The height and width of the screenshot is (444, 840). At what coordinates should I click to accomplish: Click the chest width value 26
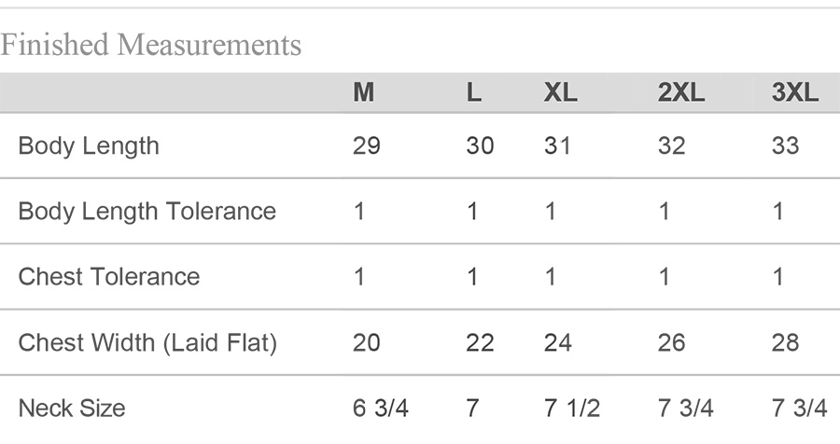point(672,342)
